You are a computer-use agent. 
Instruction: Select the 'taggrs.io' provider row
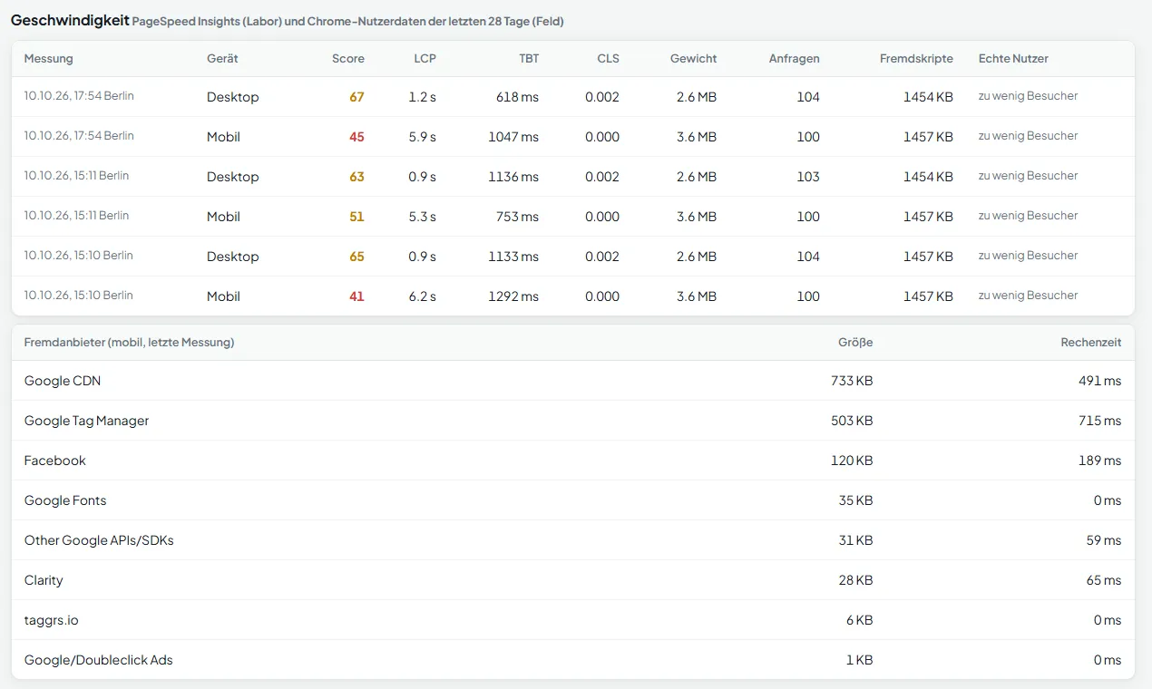[572, 620]
